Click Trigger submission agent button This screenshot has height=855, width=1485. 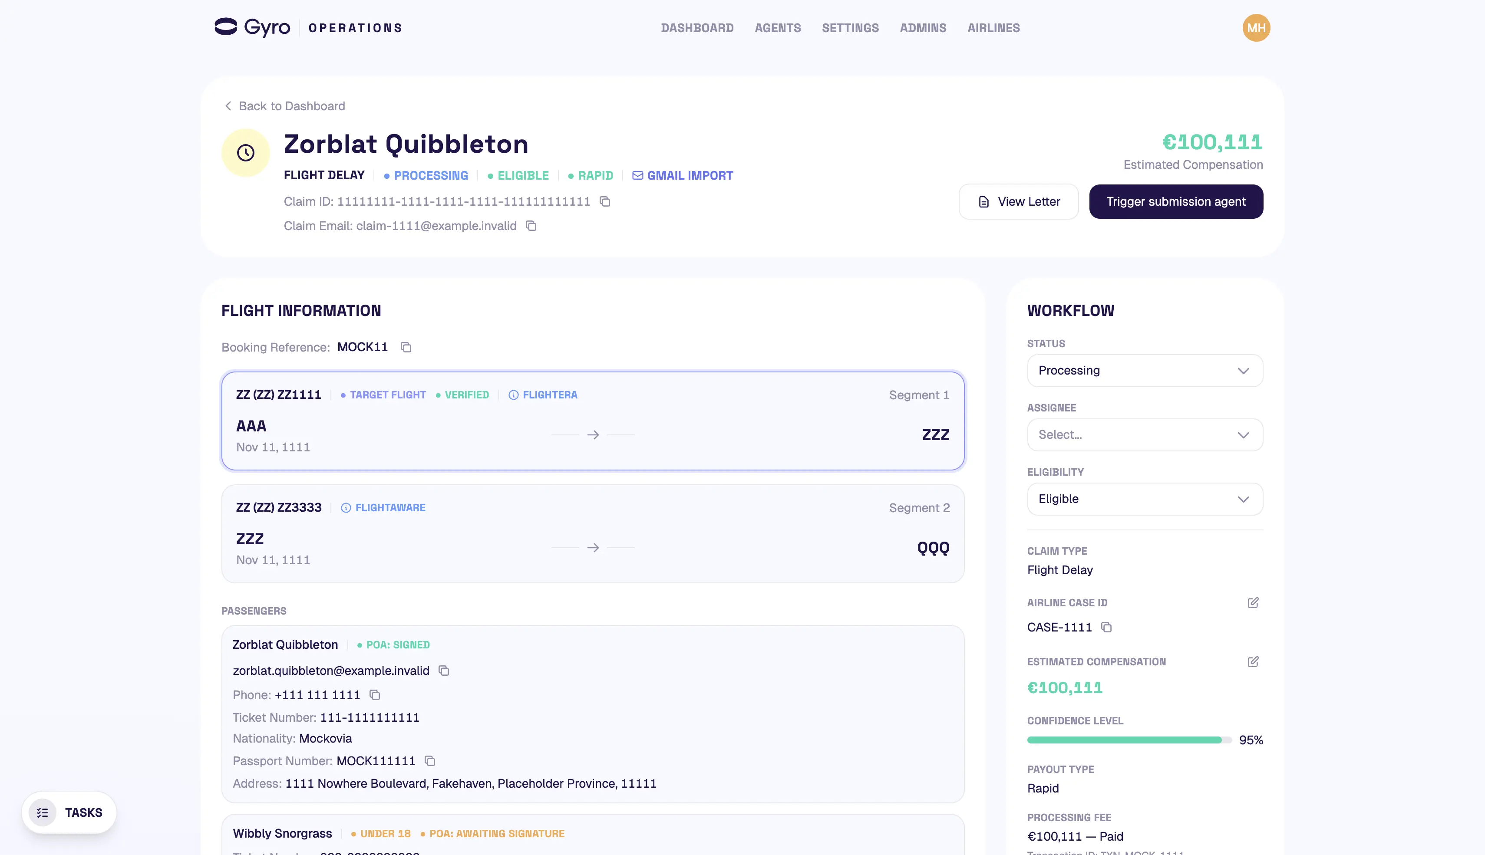point(1176,202)
